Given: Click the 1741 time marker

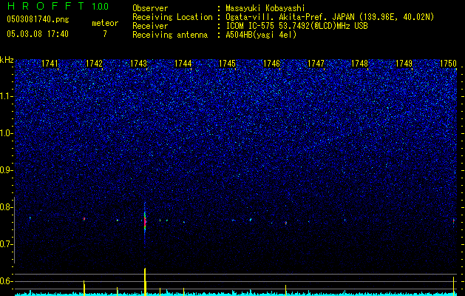Looking at the screenshot, I should (50, 64).
